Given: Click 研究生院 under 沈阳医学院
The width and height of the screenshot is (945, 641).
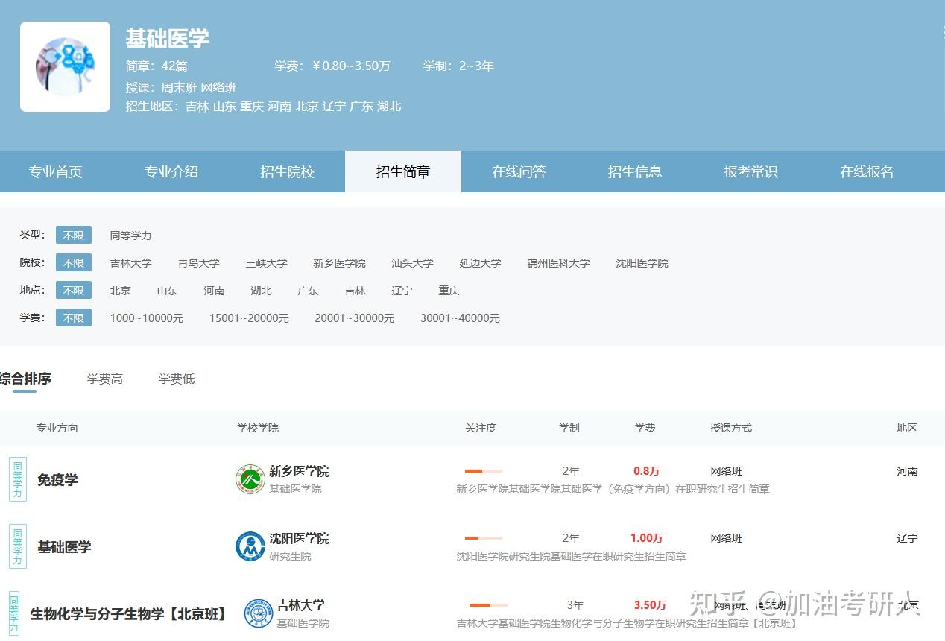Looking at the screenshot, I should (x=290, y=556).
